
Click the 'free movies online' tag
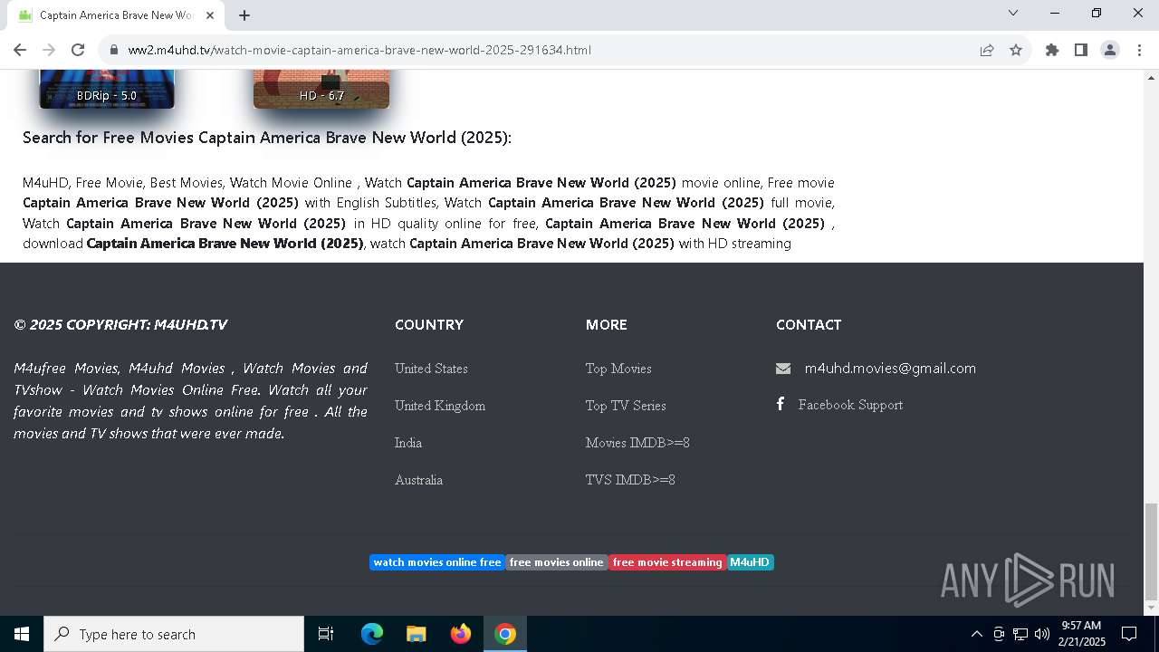tap(557, 562)
